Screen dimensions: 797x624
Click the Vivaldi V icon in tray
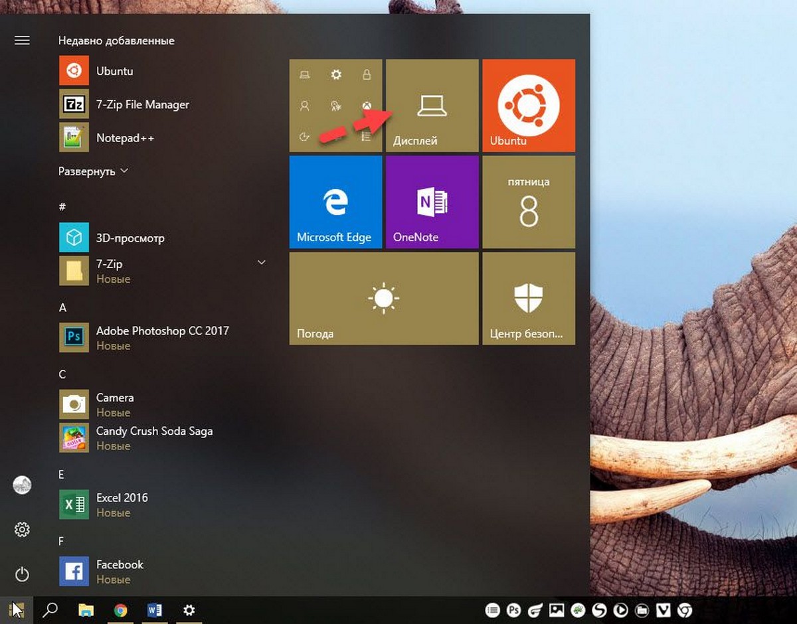[663, 609]
